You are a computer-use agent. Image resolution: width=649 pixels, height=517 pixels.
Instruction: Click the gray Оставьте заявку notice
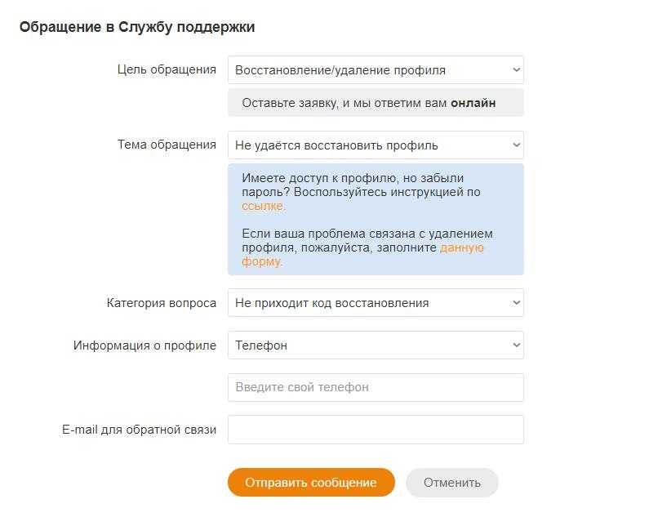tap(376, 103)
